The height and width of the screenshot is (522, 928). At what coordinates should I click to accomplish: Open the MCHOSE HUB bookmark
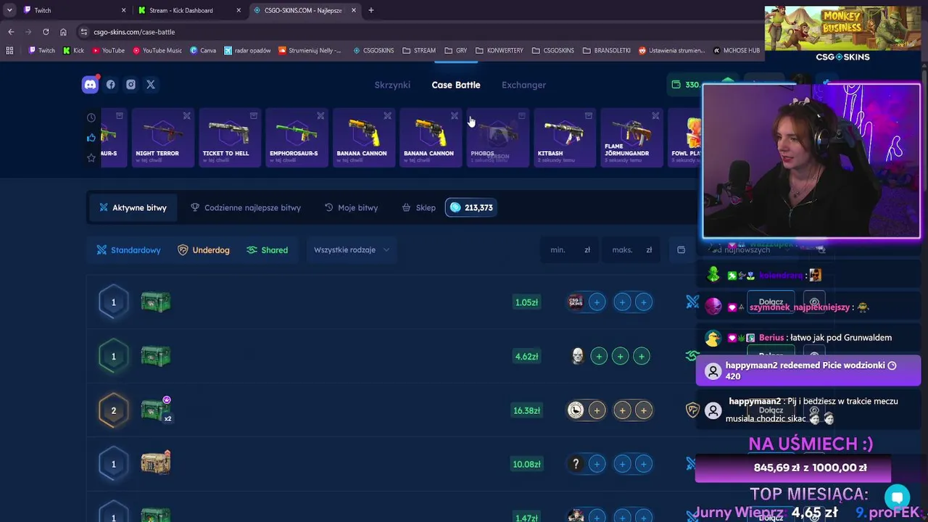point(737,51)
